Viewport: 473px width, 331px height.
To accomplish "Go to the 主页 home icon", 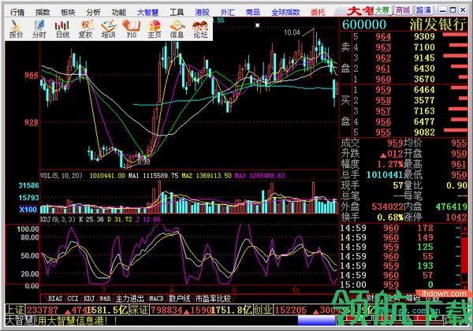I will pyautogui.click(x=155, y=29).
